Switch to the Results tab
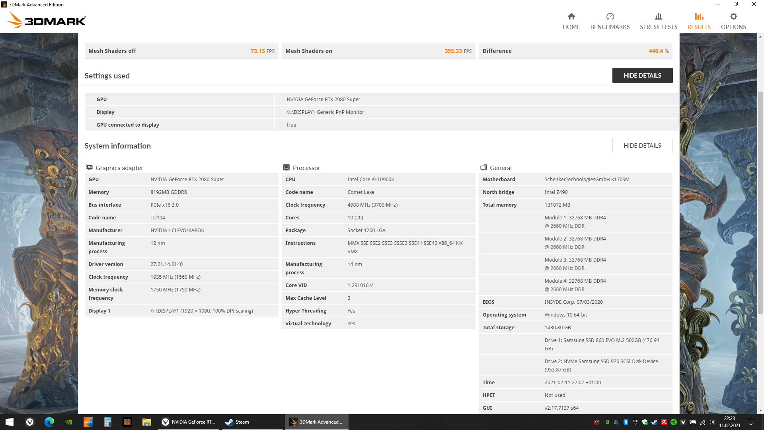Image resolution: width=764 pixels, height=430 pixels. click(x=699, y=21)
